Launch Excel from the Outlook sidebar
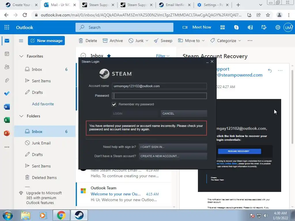Image resolution: width=295 pixels, height=221 pixels. 7,120
